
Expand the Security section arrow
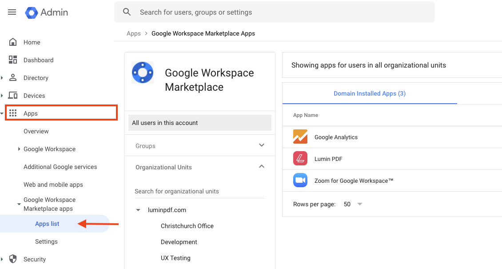[2, 259]
